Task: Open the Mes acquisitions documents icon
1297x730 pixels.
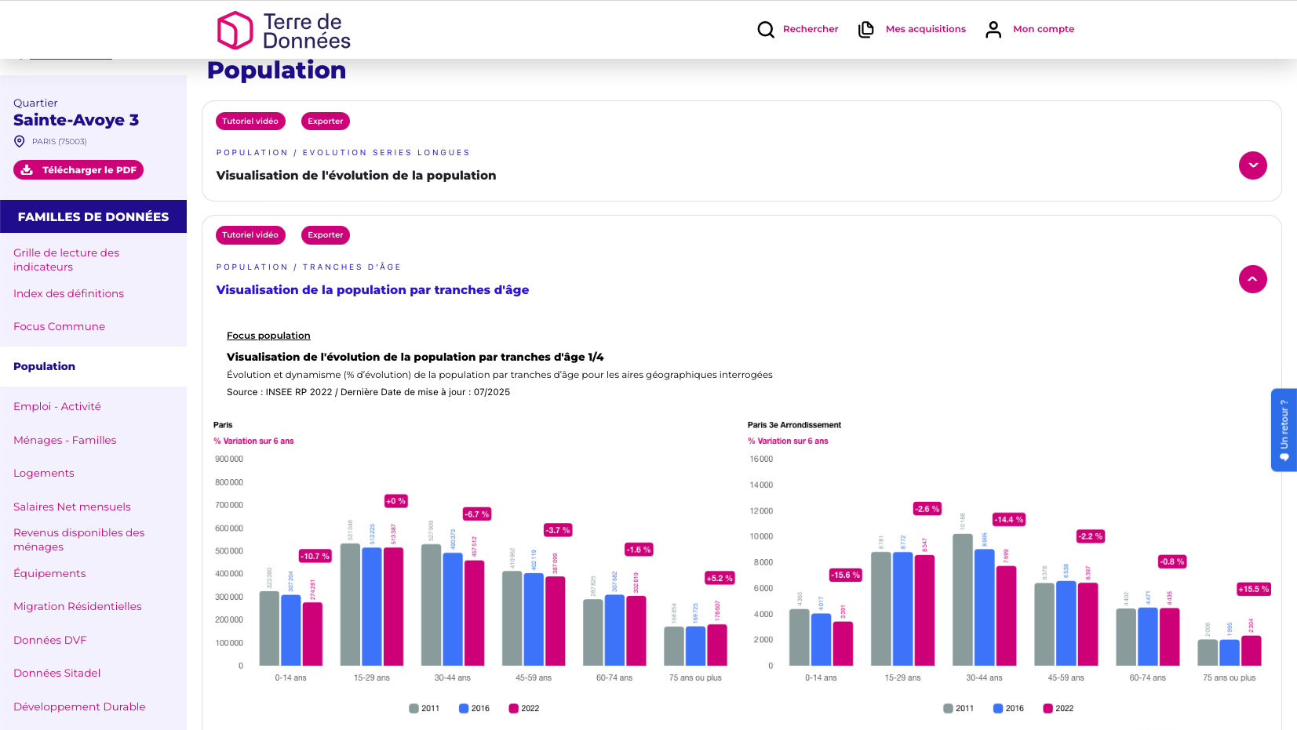Action: [x=866, y=30]
